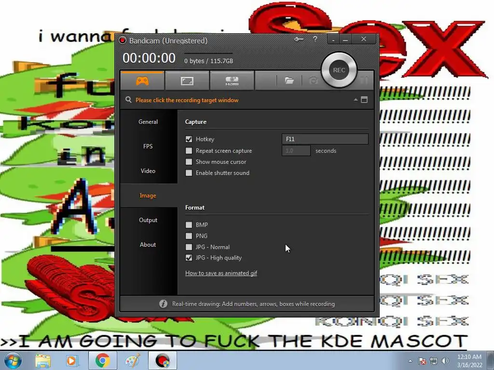Open the About tab
The height and width of the screenshot is (370, 494).
click(148, 244)
